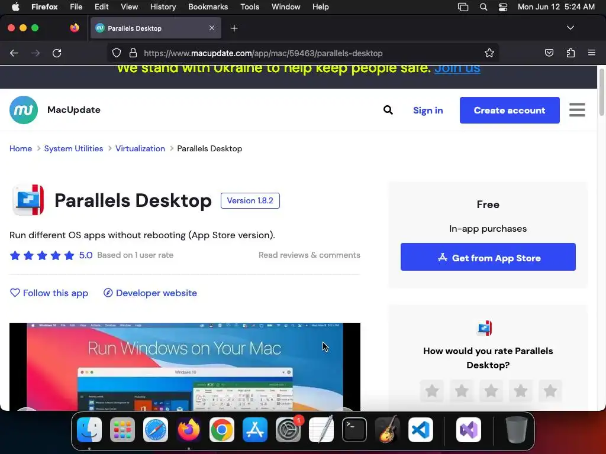This screenshot has width=606, height=454.
Task: Open the Firefox application menu
Action: [x=591, y=53]
